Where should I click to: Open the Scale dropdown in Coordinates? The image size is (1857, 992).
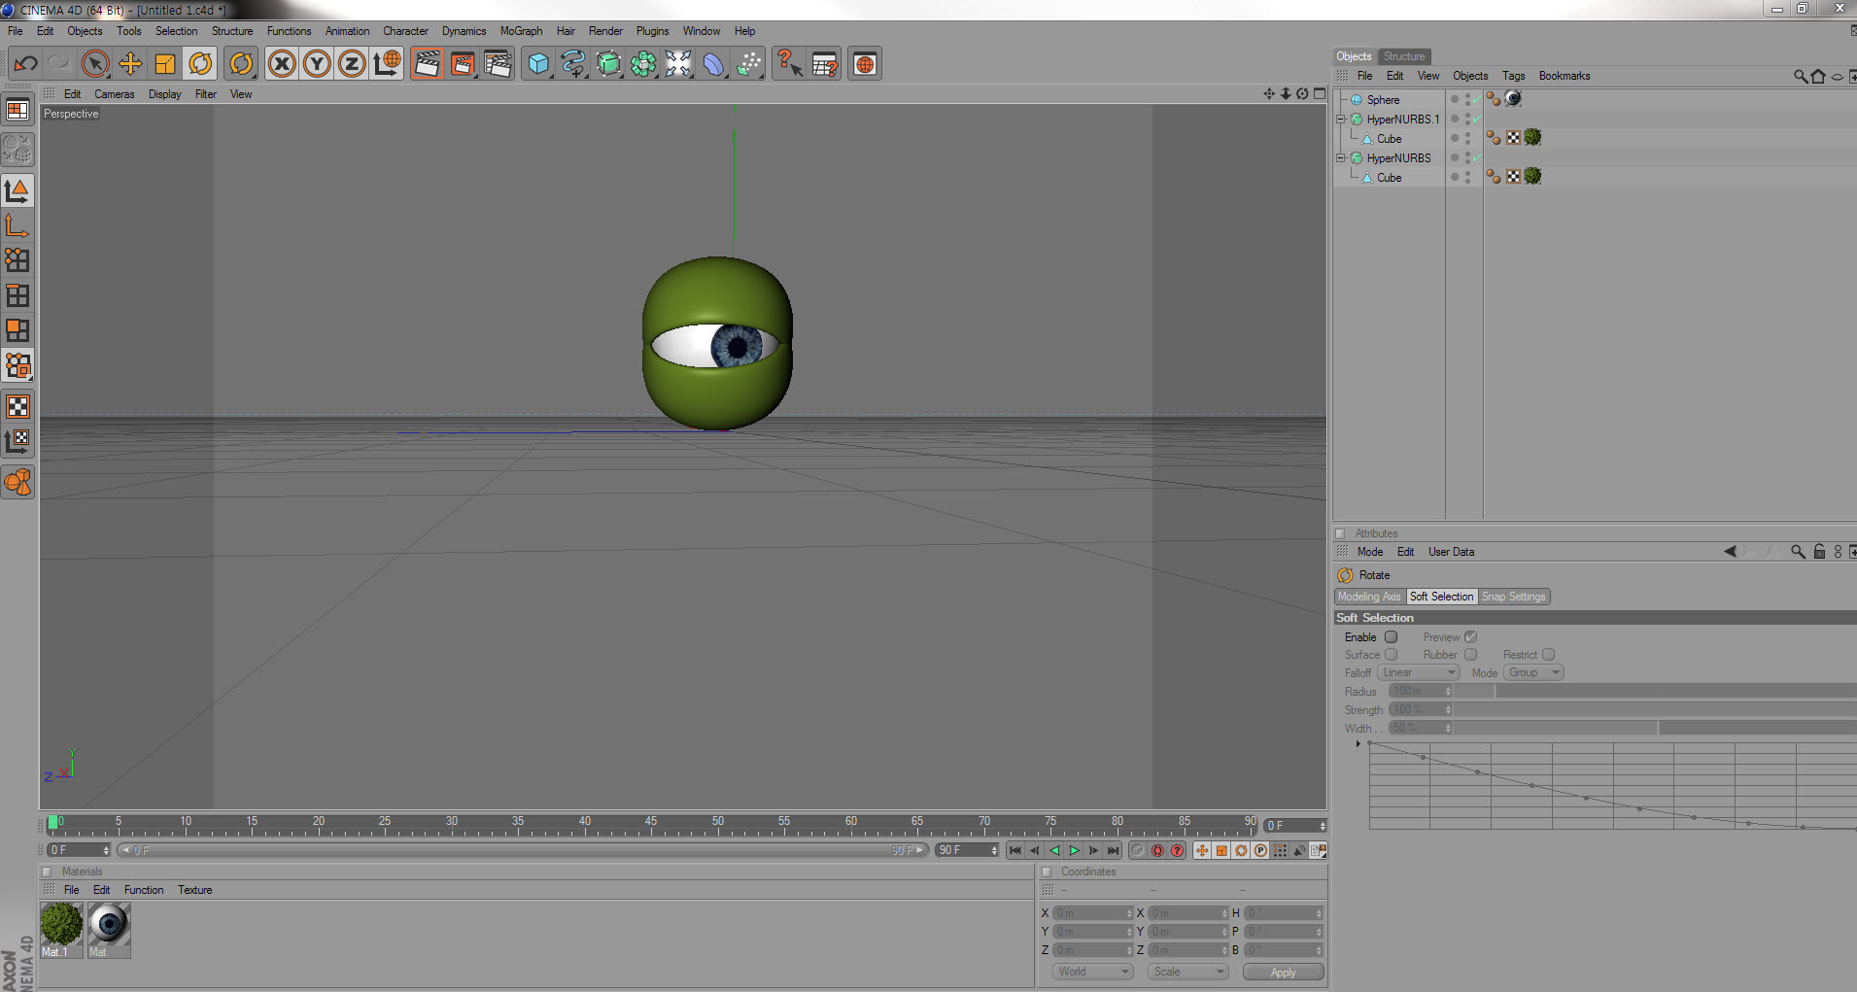(1188, 972)
